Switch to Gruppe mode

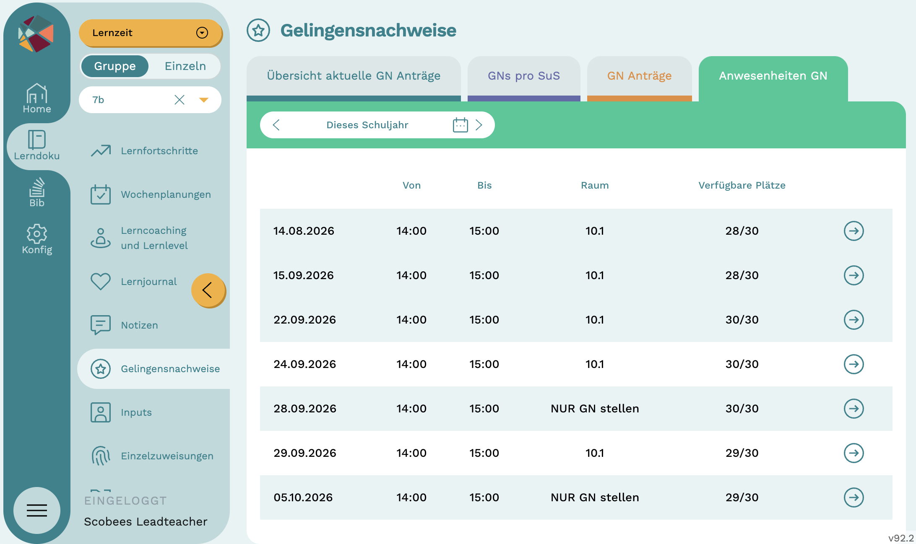coord(115,66)
